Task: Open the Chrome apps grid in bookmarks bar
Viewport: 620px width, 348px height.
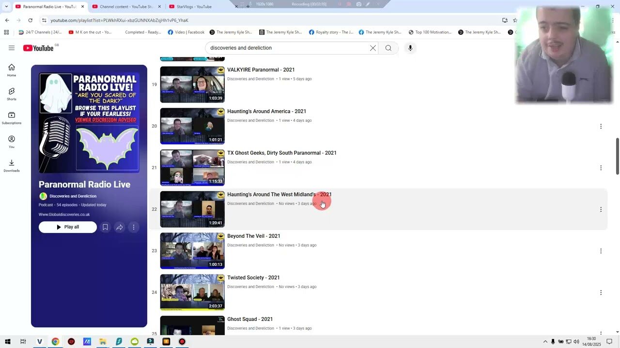Action: coord(6,32)
